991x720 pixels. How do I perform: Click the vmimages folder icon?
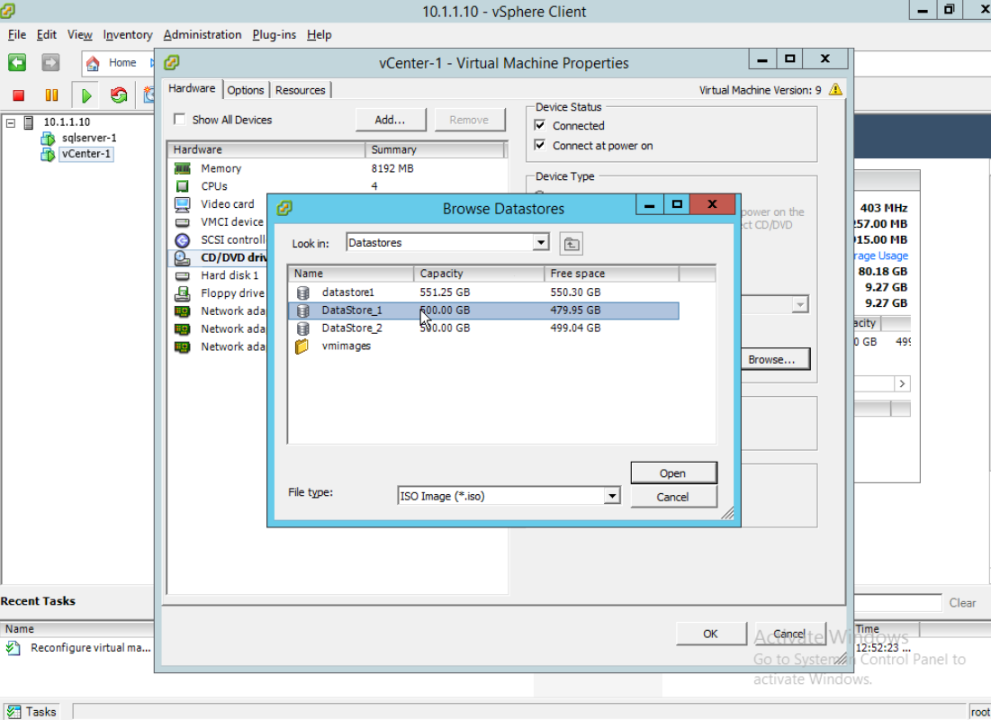(302, 346)
